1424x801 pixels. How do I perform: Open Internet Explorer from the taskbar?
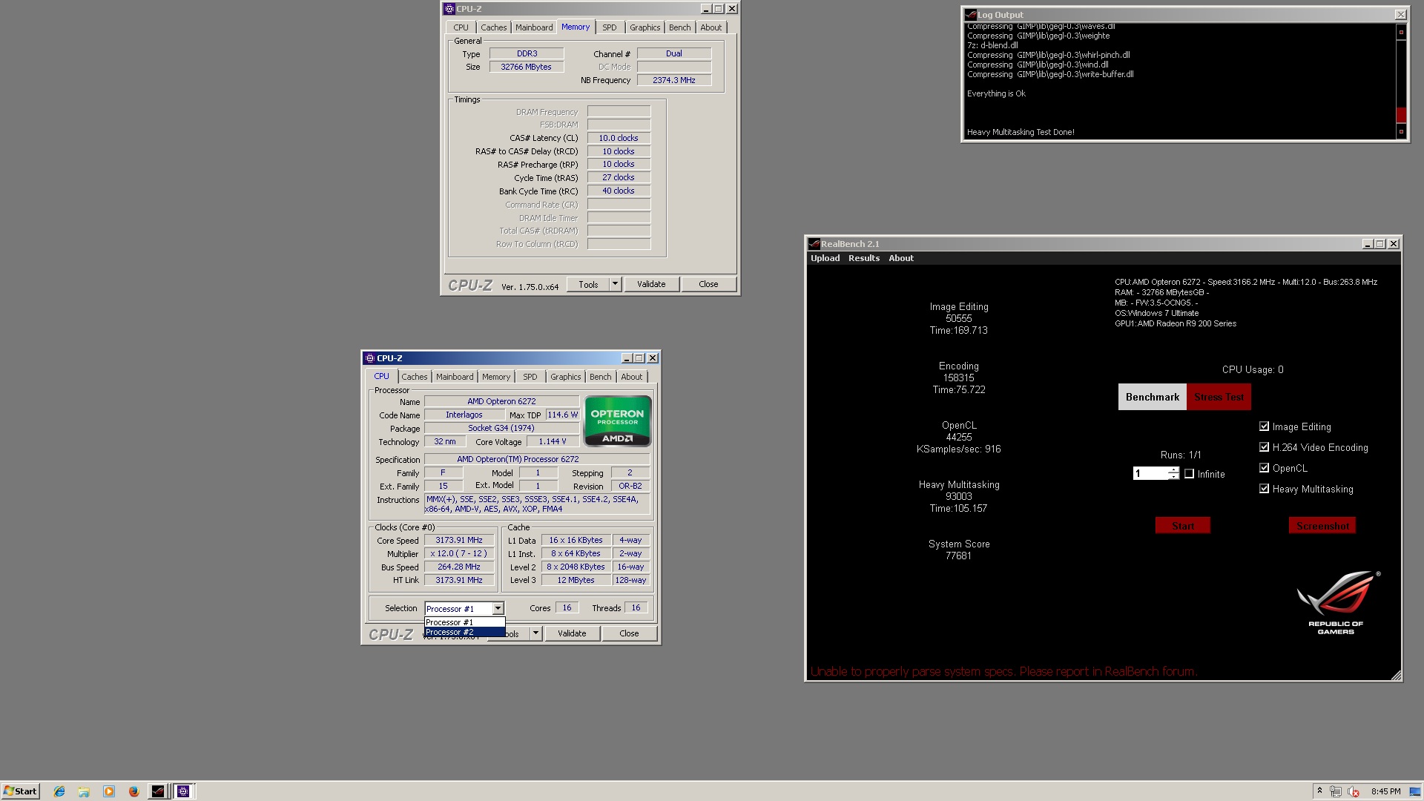[59, 791]
